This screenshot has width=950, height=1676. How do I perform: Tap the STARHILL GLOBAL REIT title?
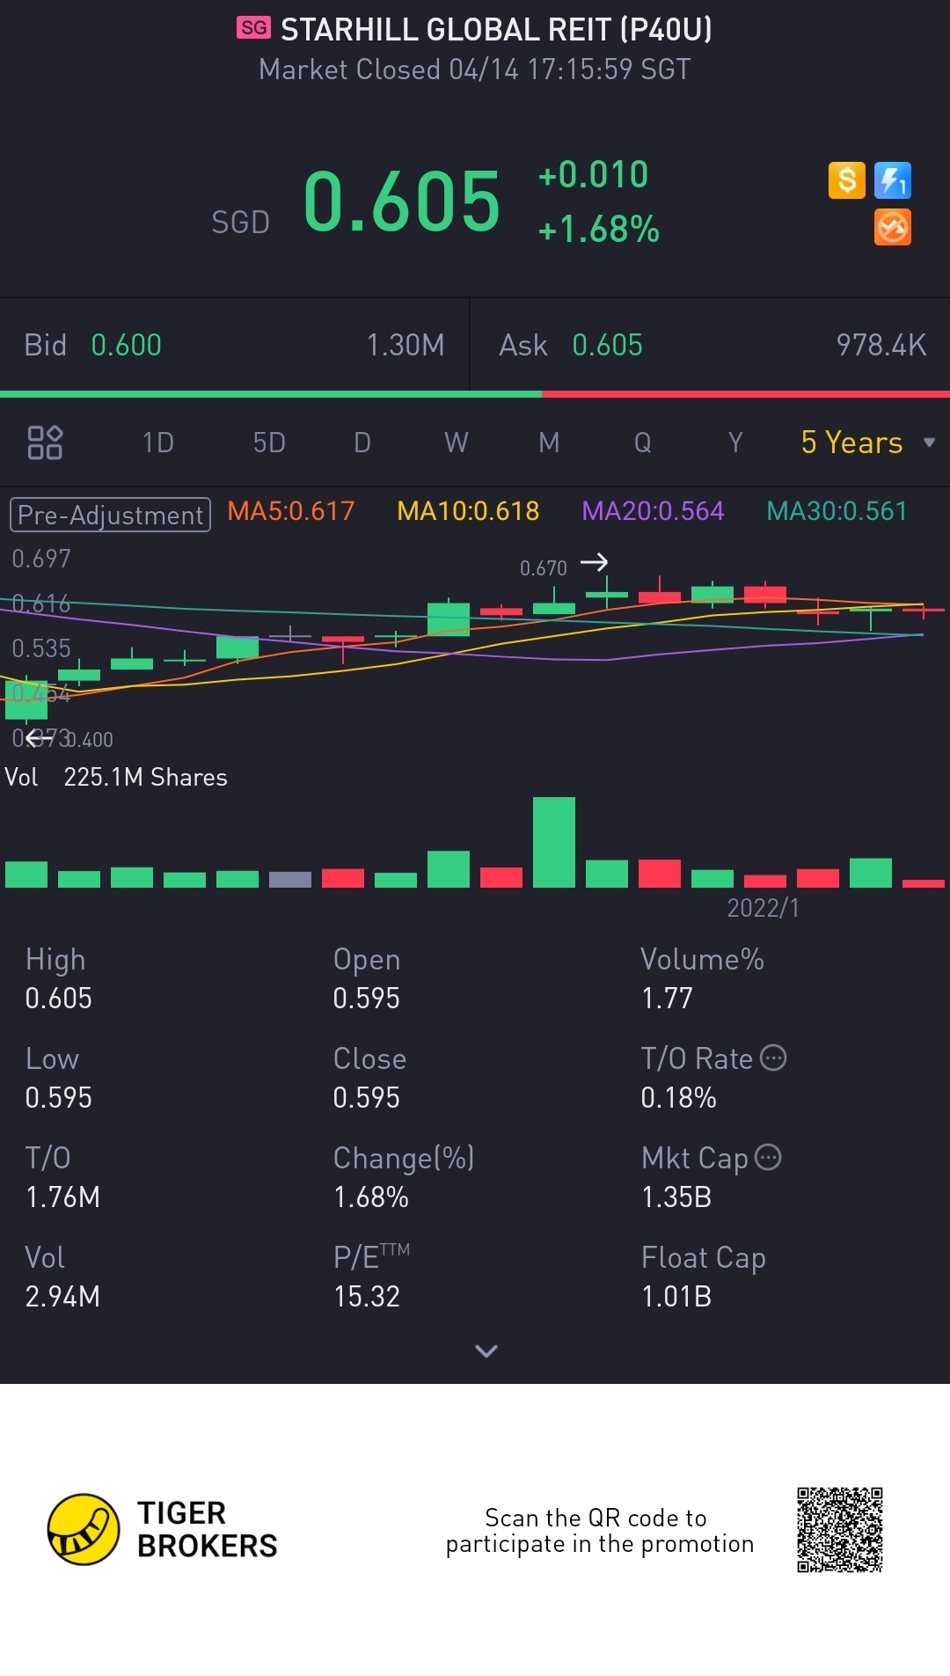pos(496,29)
